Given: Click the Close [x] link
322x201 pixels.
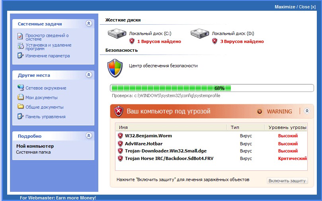Looking at the screenshot, I should pyautogui.click(x=307, y=7).
